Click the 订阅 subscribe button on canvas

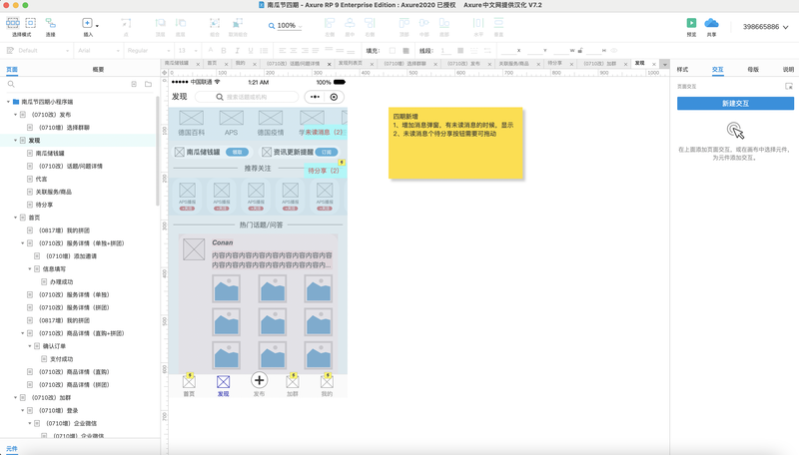coord(327,153)
